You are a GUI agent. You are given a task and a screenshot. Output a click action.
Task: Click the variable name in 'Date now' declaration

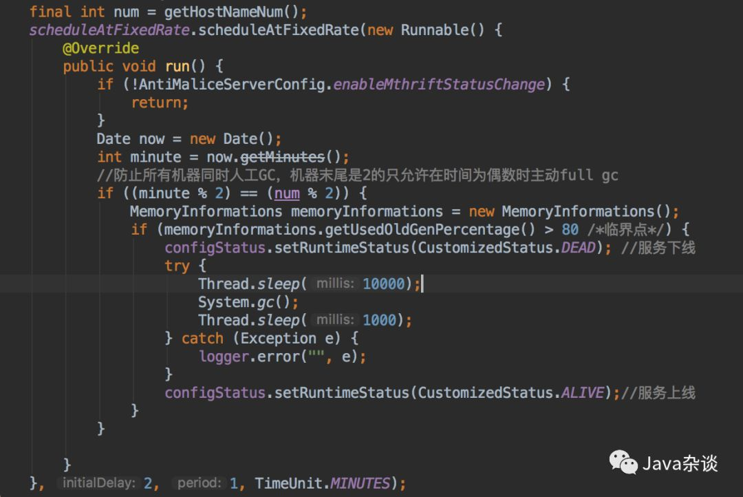pos(151,139)
